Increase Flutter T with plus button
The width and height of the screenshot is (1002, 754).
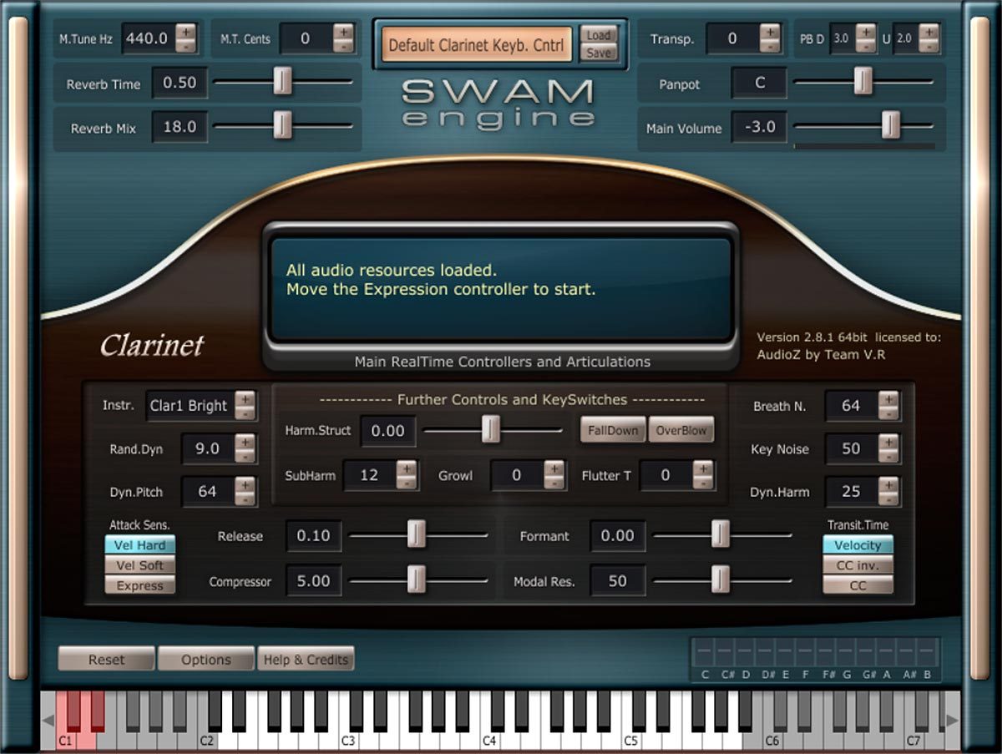click(702, 468)
